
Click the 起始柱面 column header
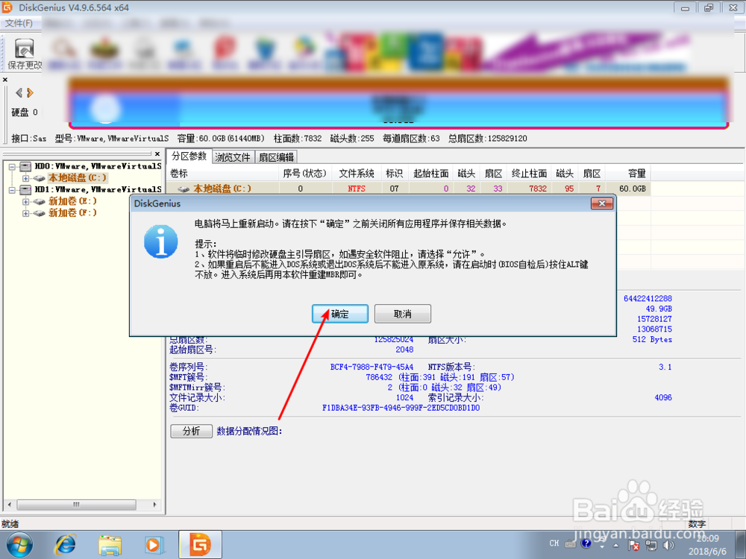click(x=430, y=174)
